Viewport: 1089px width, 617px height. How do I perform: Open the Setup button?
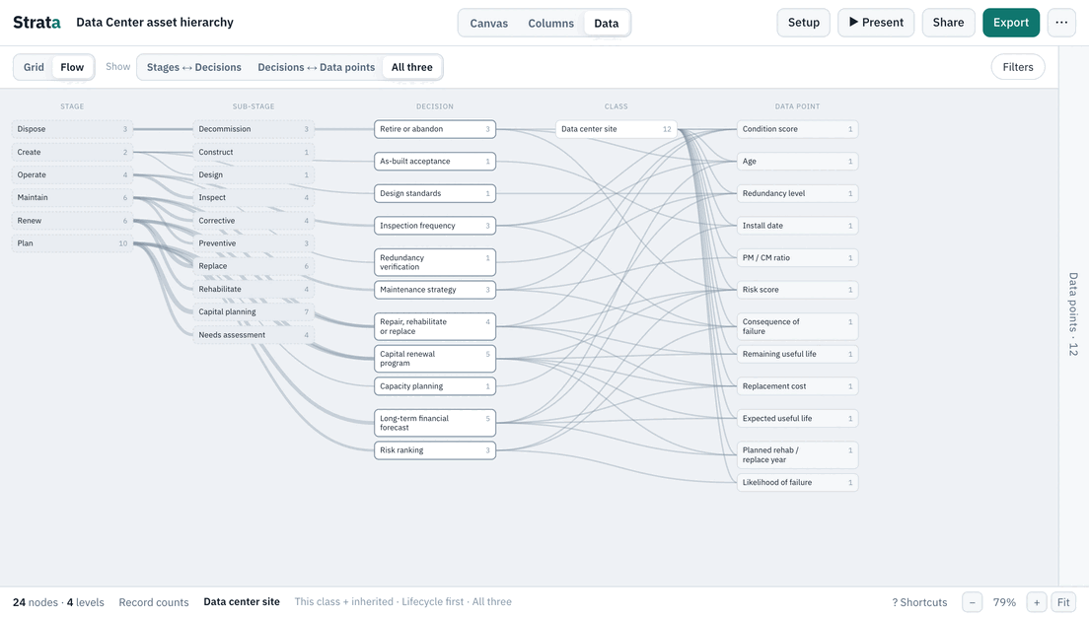click(804, 23)
